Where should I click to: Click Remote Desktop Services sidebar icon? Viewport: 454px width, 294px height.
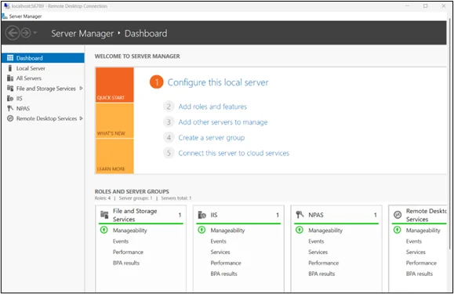pyautogui.click(x=10, y=118)
